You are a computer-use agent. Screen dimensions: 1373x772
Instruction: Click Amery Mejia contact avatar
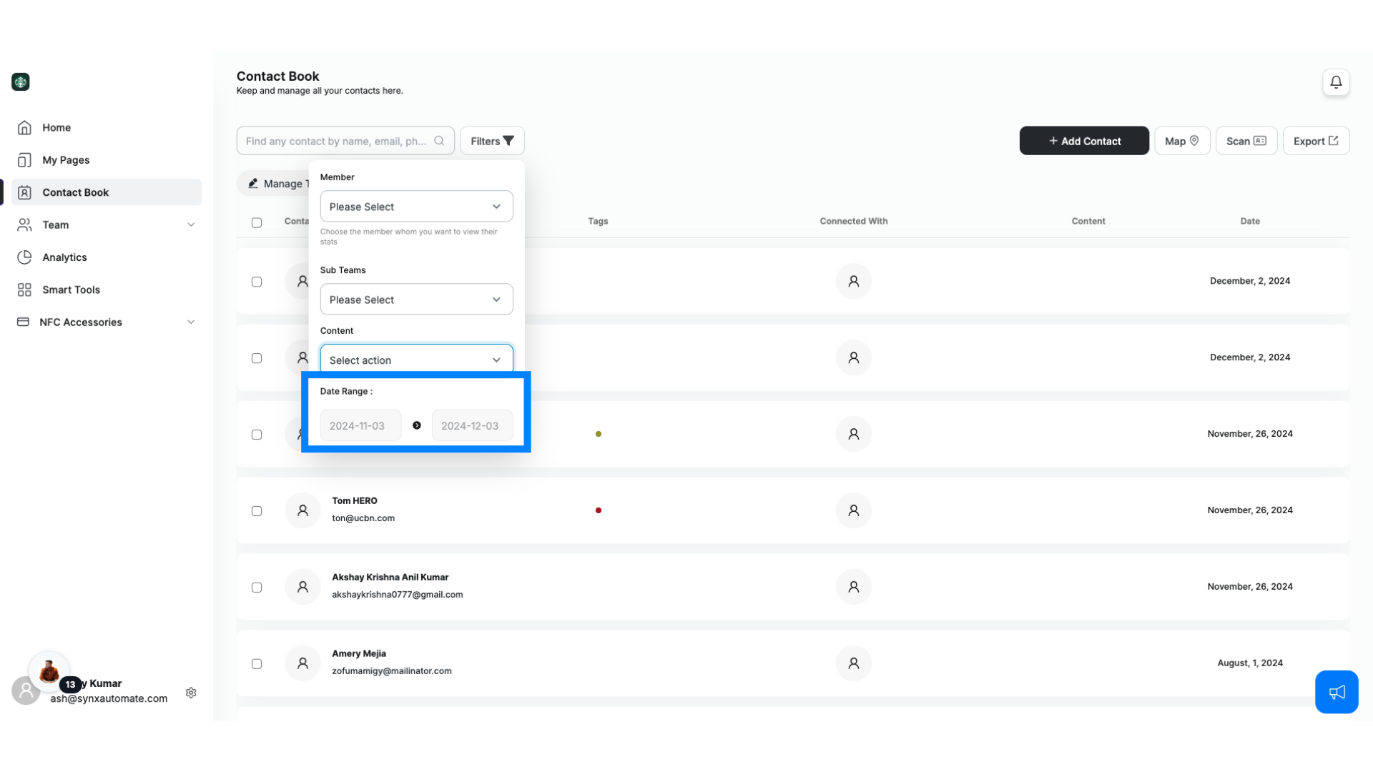[302, 663]
